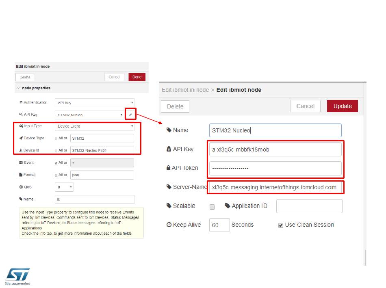
Task: Click the Device Type field containing STM32
Action: [102, 139]
